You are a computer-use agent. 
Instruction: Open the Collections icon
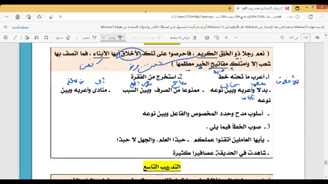point(29,17)
